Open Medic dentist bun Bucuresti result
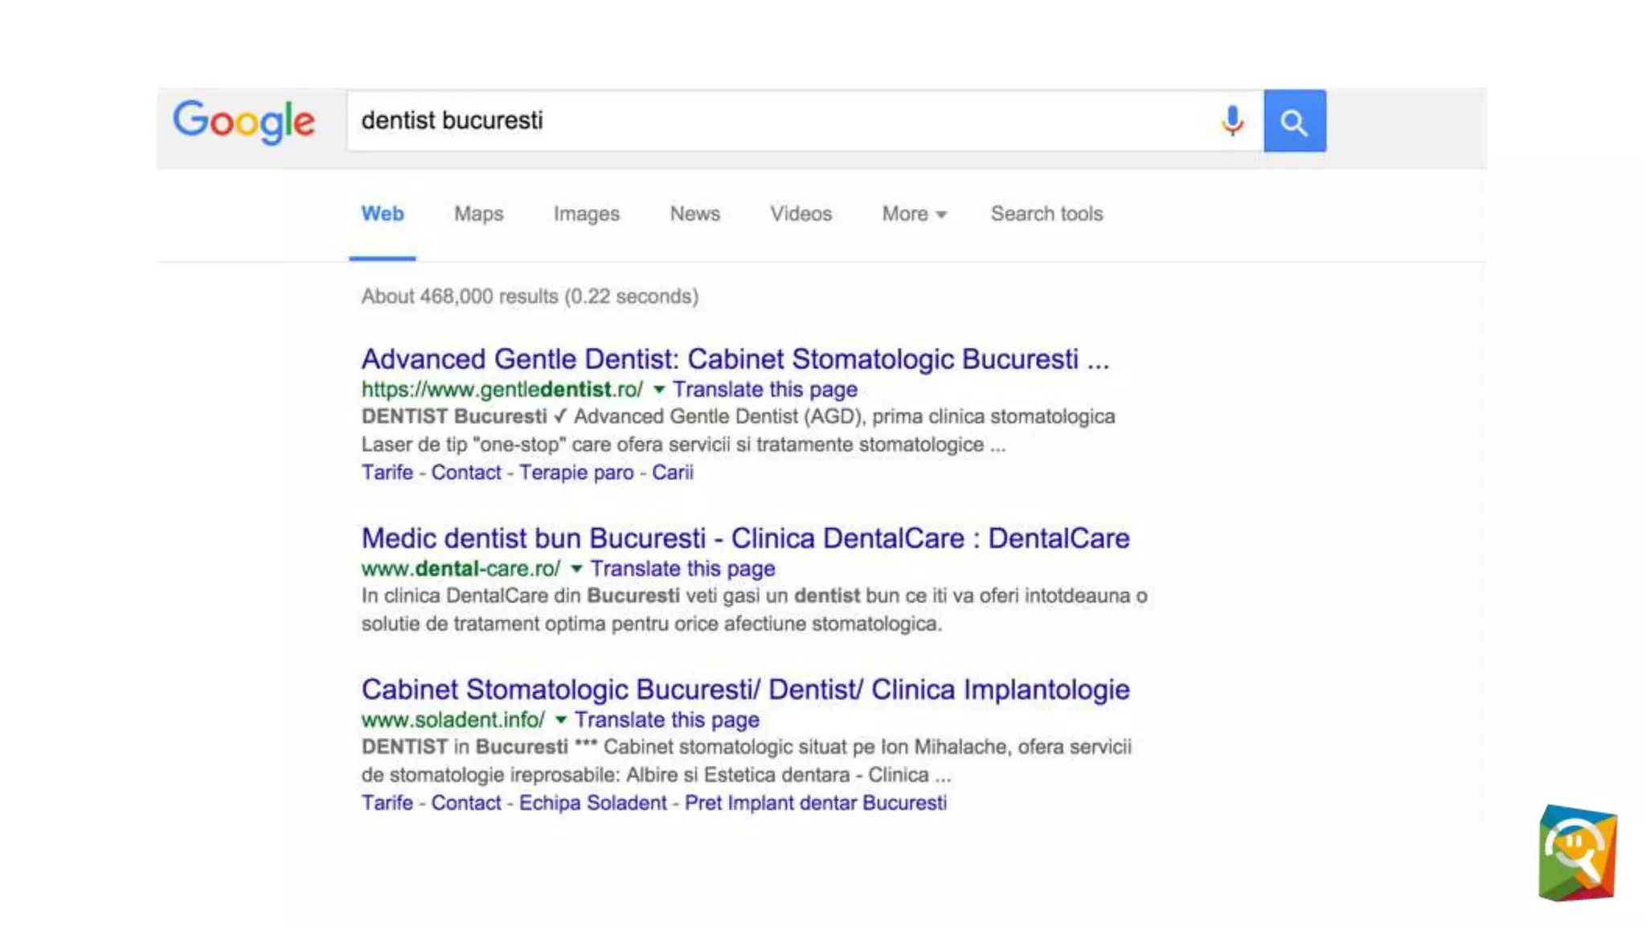This screenshot has height=926, width=1646. pyautogui.click(x=745, y=538)
